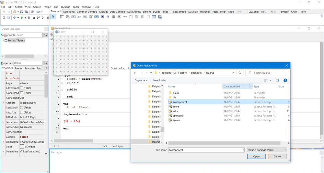Image resolution: width=324 pixels, height=173 pixels.
Task: Select the TEdit component icon
Action: [x=85, y=17]
